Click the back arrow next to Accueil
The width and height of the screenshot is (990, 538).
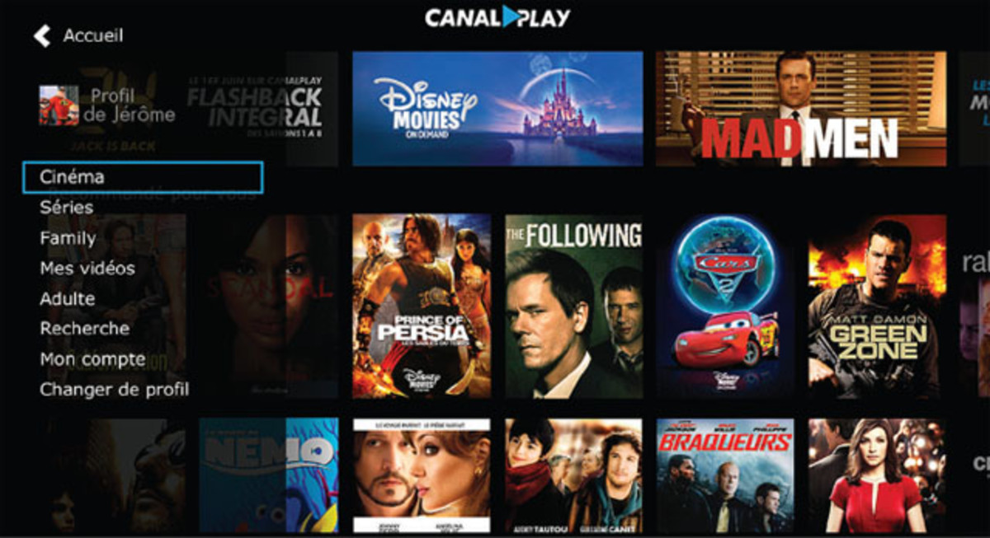click(42, 35)
